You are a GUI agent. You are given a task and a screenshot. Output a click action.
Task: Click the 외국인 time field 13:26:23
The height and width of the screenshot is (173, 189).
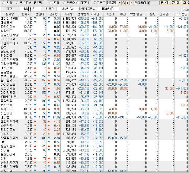pos(67,9)
